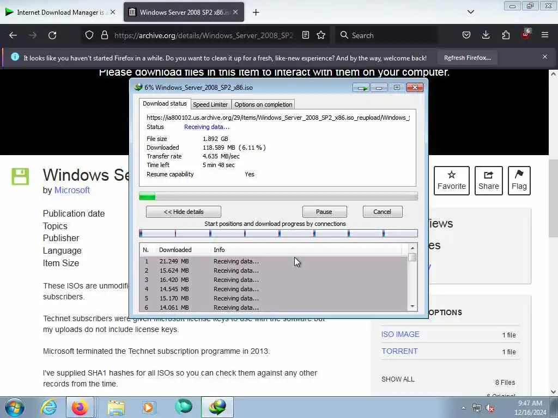The image size is (558, 418).
Task: Click the Downloaded column header
Action: (175, 250)
